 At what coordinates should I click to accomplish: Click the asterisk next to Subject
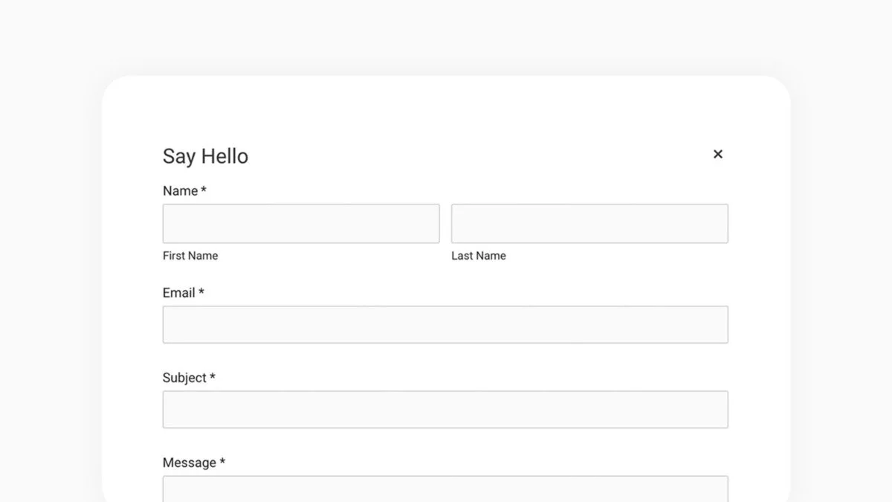click(213, 377)
